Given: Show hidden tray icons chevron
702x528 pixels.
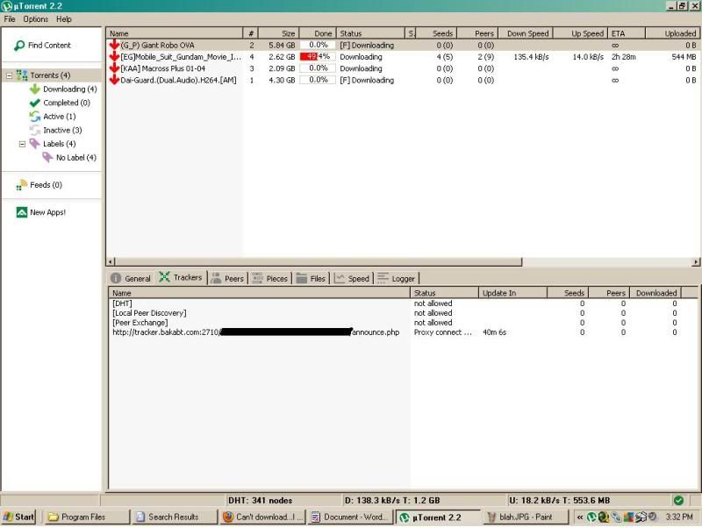Looking at the screenshot, I should [x=580, y=517].
